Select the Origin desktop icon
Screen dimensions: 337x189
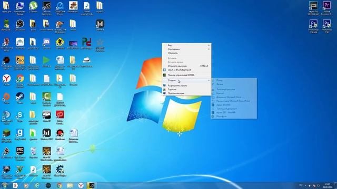(6, 98)
